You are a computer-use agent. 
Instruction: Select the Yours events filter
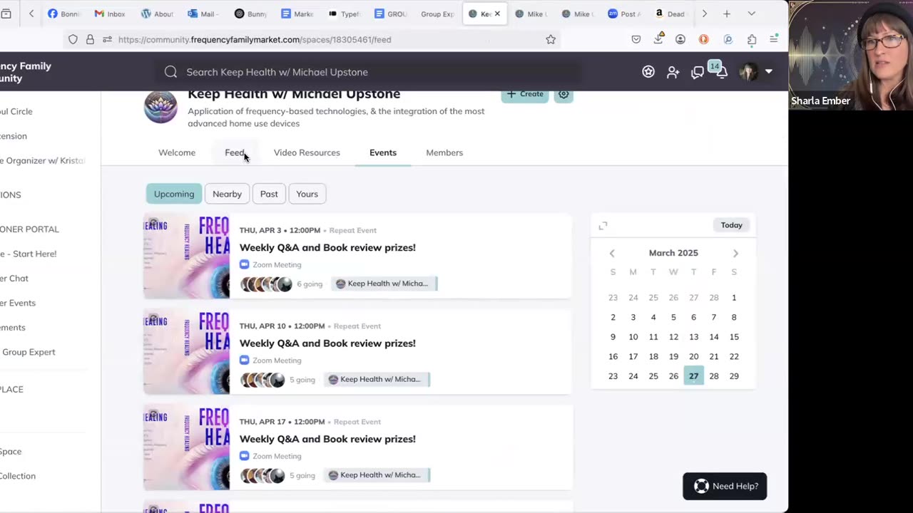[307, 194]
